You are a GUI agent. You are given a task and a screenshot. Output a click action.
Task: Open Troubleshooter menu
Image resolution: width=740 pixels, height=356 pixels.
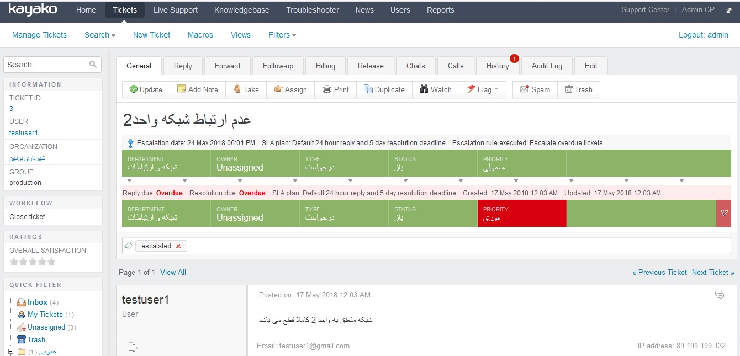click(x=313, y=10)
